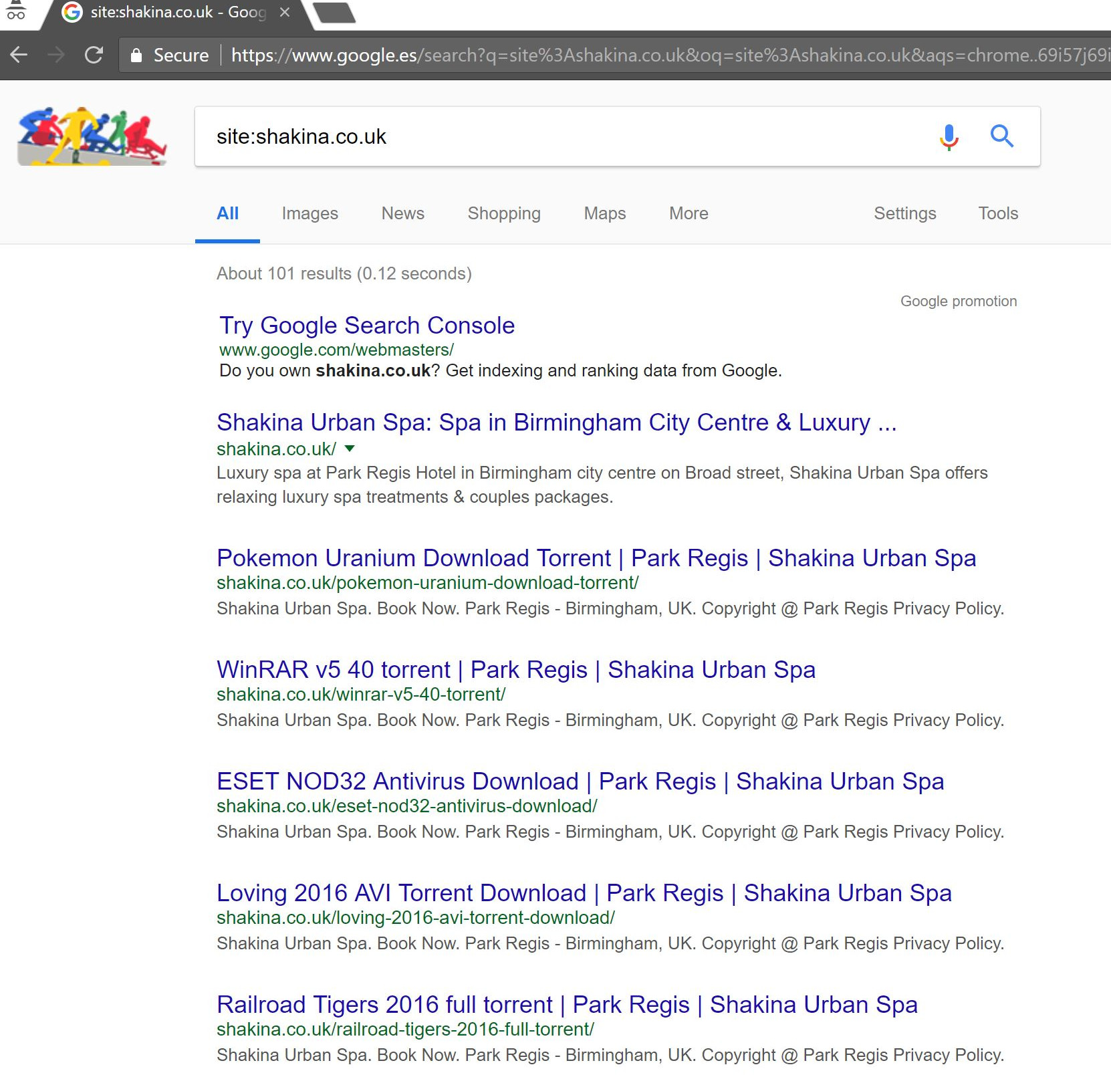Reload the page with refresh icon

click(x=94, y=55)
